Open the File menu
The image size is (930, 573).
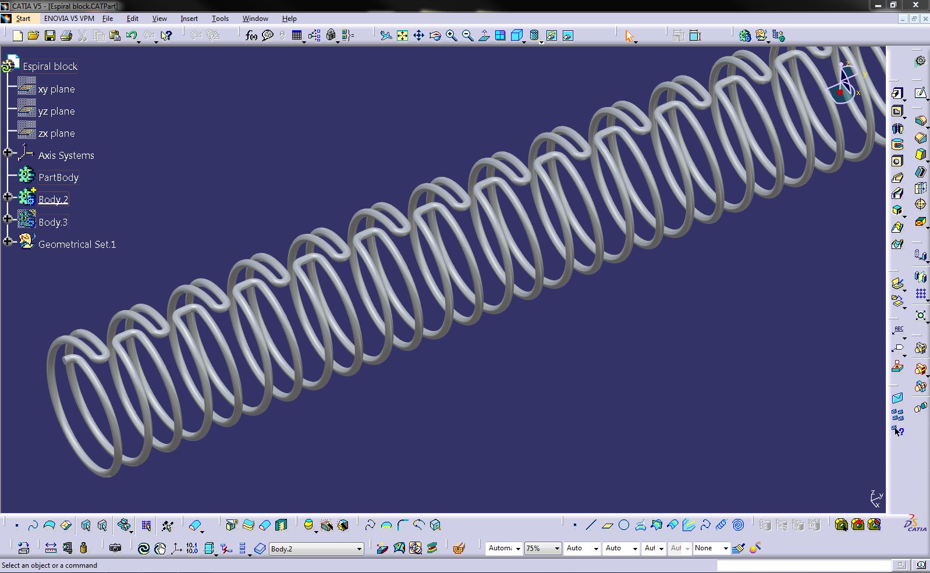[x=108, y=19]
